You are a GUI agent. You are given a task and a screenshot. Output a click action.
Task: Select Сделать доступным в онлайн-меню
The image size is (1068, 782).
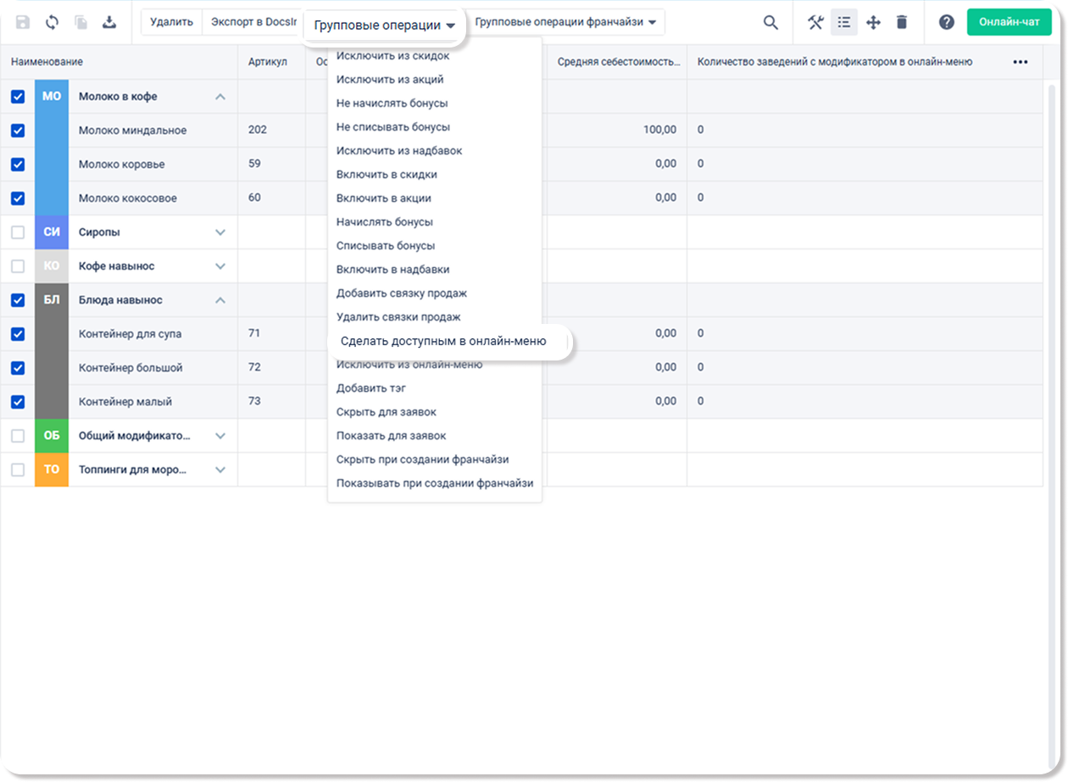point(443,341)
